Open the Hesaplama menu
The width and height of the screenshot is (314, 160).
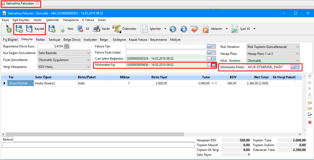pyautogui.click(x=71, y=20)
